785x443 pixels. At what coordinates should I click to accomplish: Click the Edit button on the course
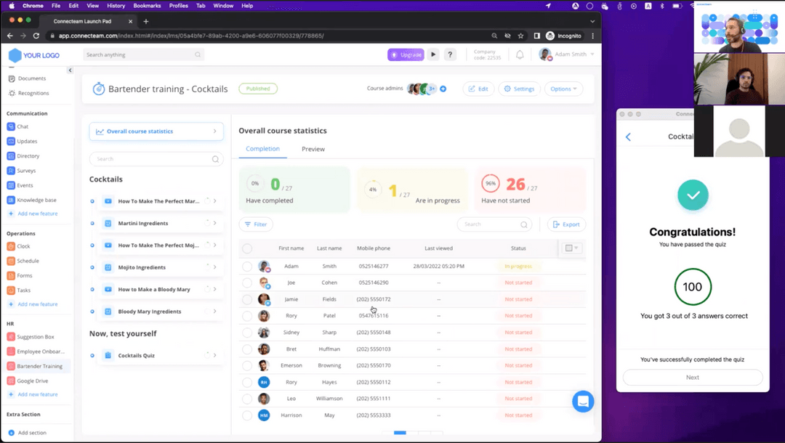click(478, 88)
